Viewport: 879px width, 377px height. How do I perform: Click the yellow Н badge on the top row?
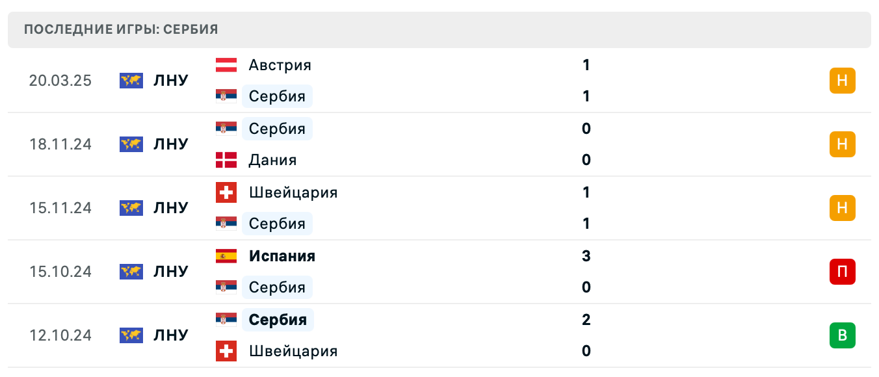coord(843,81)
